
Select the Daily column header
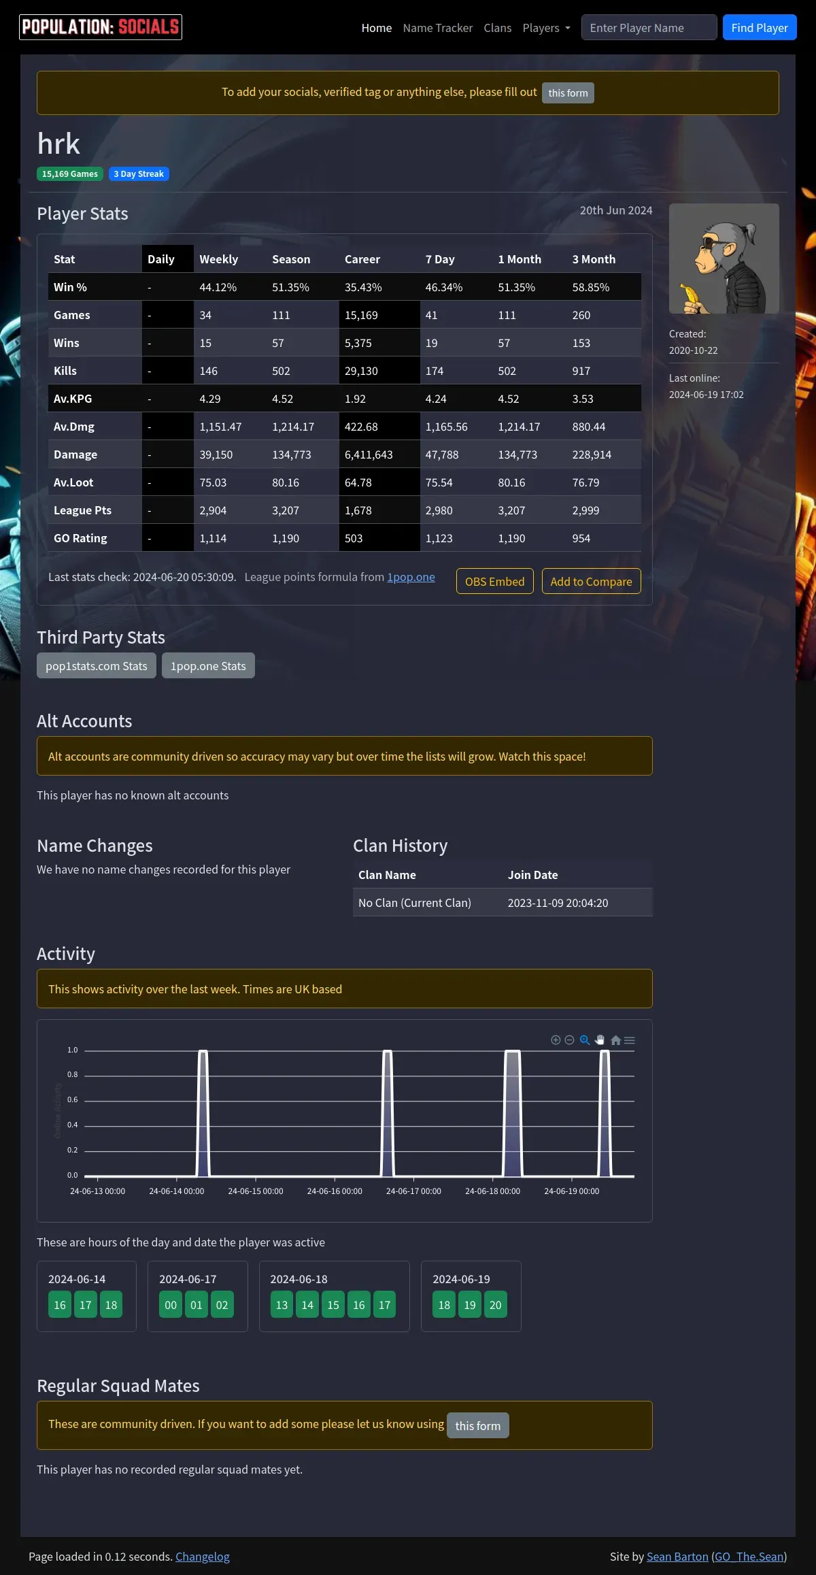161,259
